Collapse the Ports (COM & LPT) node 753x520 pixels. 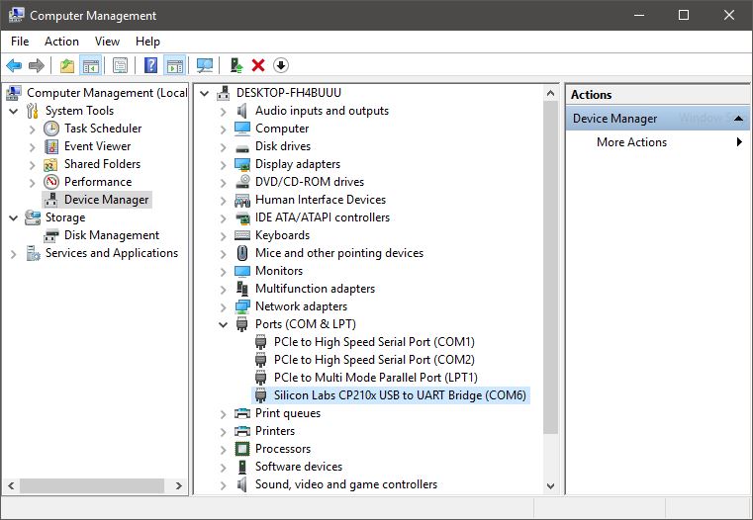click(x=224, y=324)
